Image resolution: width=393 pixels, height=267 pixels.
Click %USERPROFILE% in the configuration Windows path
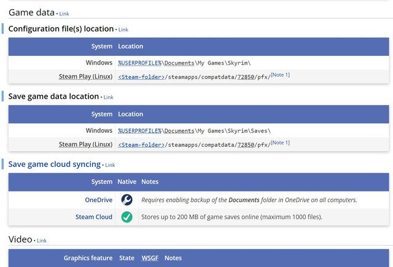(140, 63)
